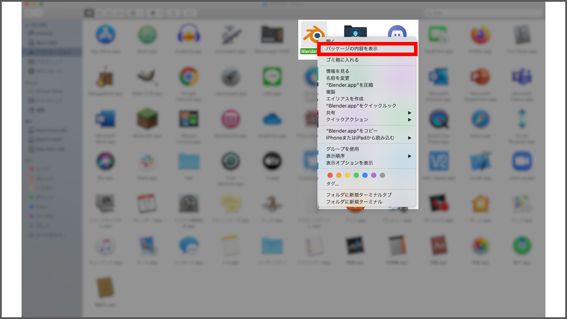
Task: Choose 表示オプションを表示 menu item
Action: [367, 163]
